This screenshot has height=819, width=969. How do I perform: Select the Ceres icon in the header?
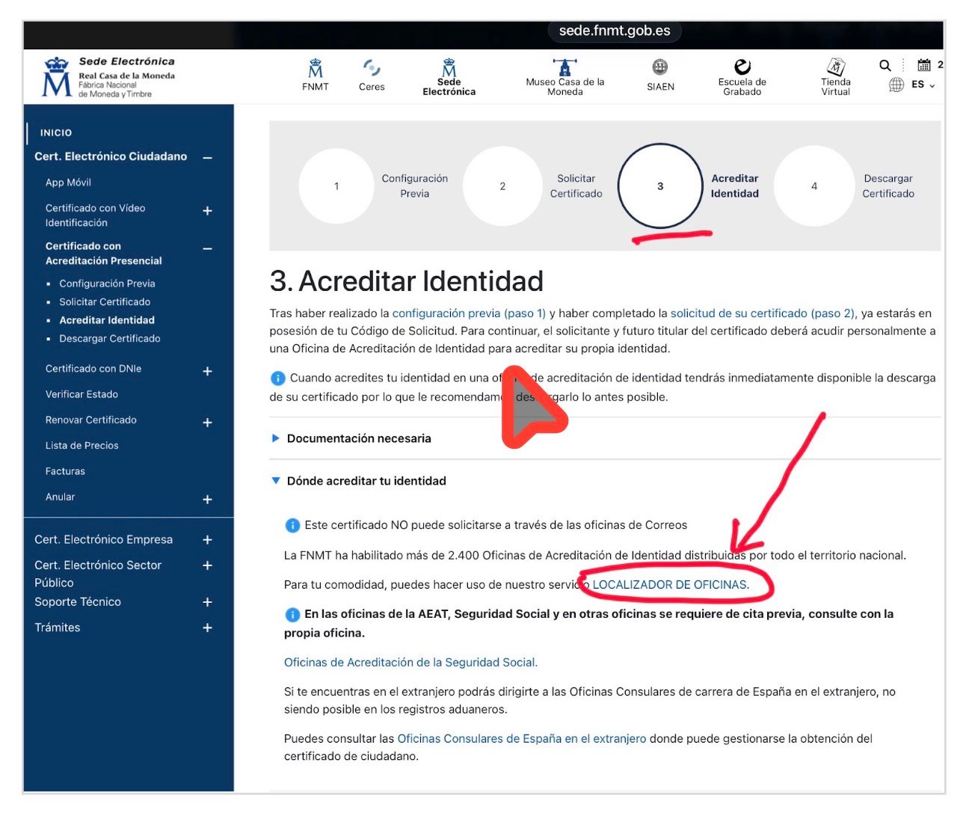[x=372, y=67]
